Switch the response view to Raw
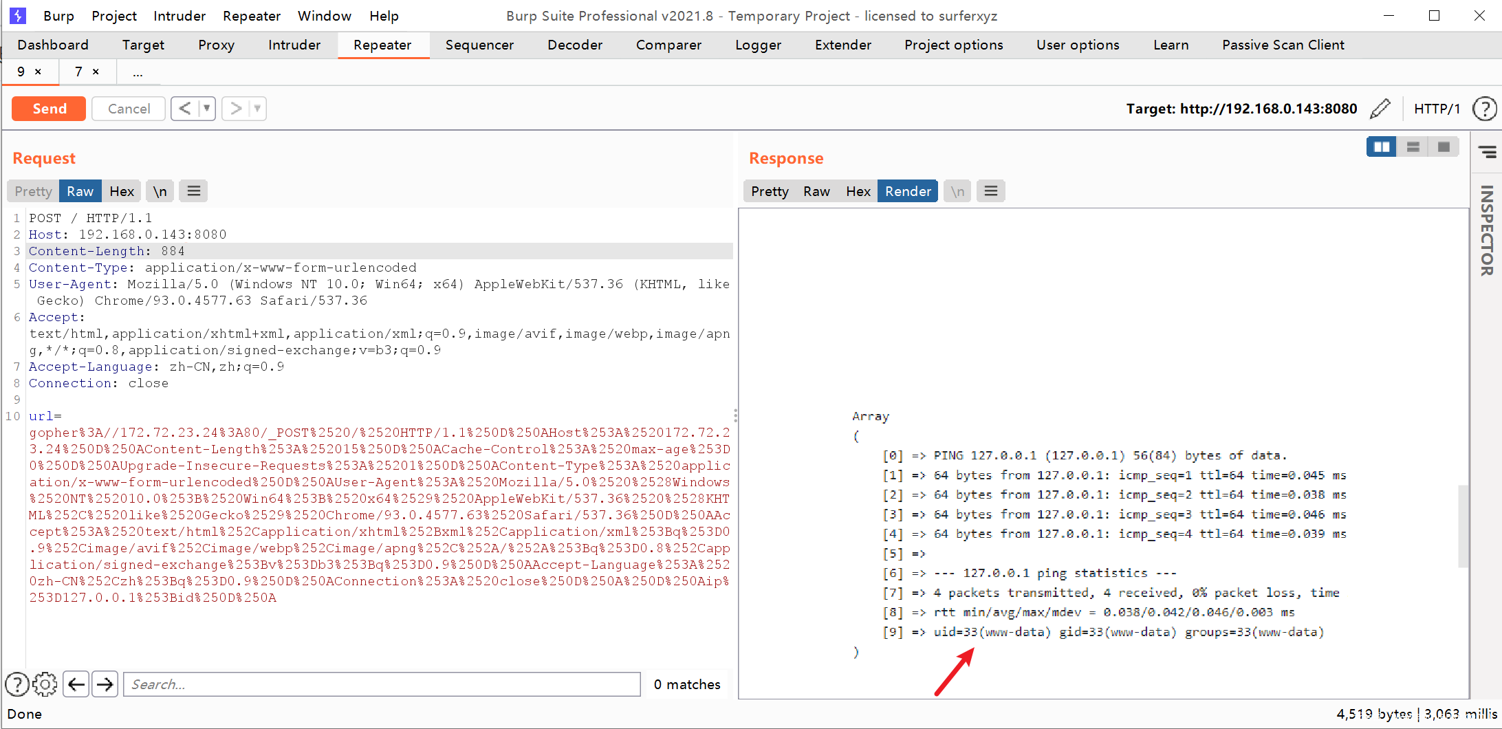 tap(816, 191)
